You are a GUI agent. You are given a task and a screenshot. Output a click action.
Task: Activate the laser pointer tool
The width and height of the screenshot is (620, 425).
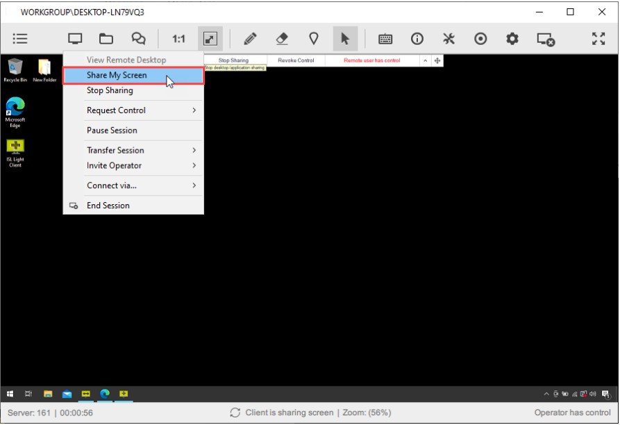point(314,38)
